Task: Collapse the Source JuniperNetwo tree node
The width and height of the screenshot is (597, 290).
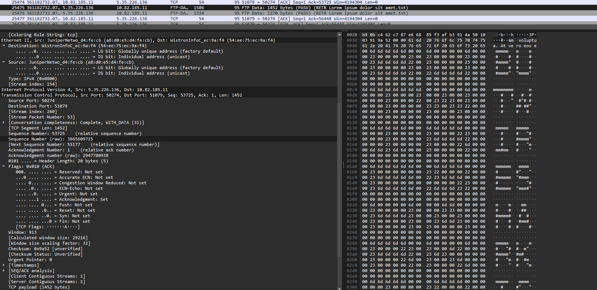Action: pyautogui.click(x=4, y=62)
